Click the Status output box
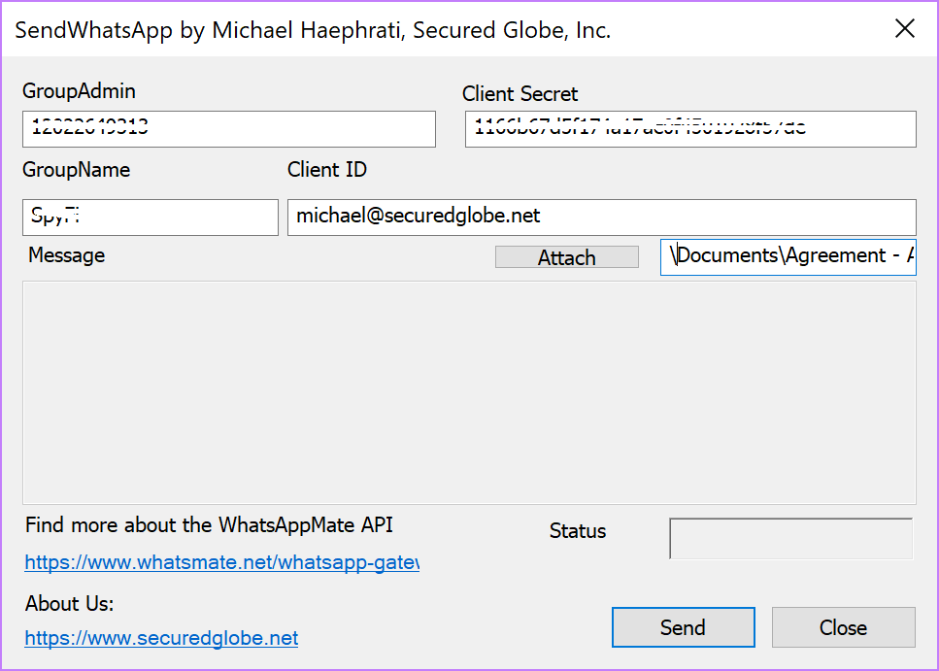The image size is (939, 671). tap(791, 539)
